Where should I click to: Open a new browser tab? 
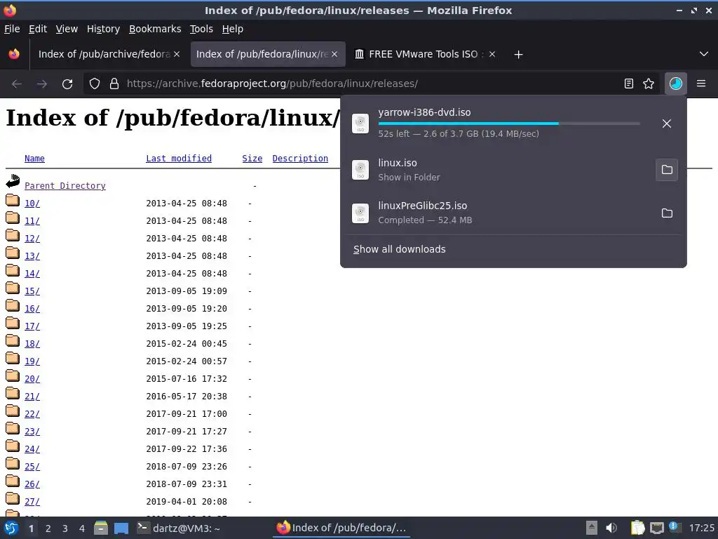pyautogui.click(x=518, y=55)
